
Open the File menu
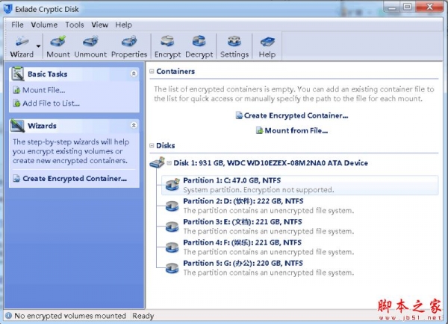17,25
